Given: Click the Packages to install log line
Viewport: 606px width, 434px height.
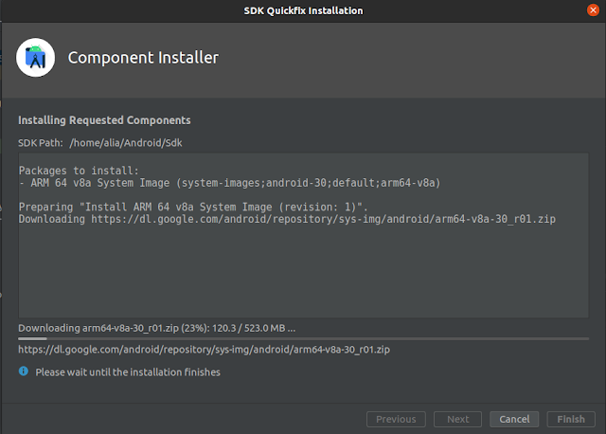Looking at the screenshot, I should [79, 171].
